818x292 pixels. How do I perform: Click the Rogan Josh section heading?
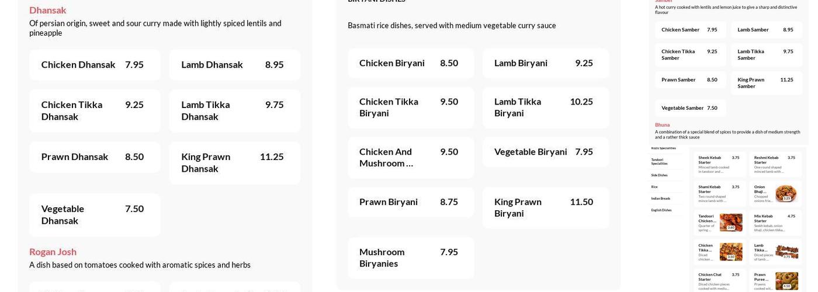(x=53, y=252)
